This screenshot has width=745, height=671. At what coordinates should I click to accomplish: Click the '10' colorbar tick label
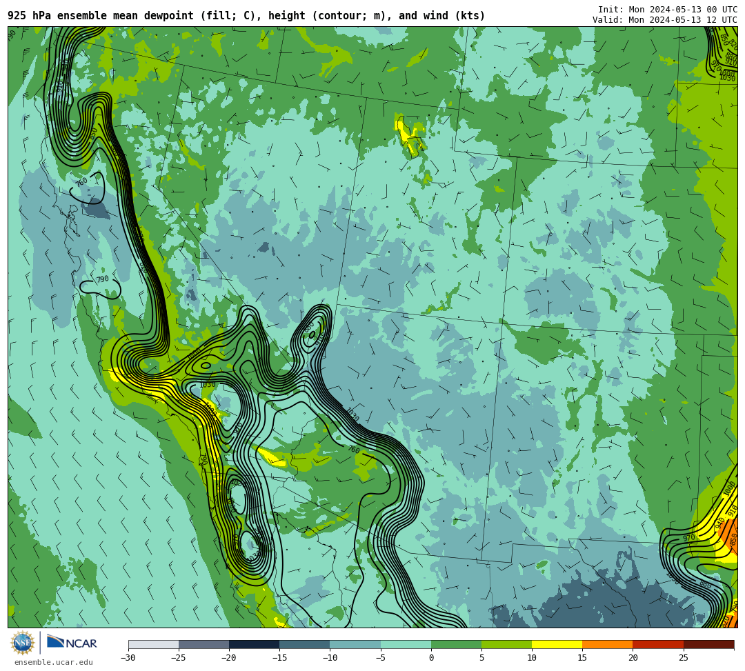(532, 658)
